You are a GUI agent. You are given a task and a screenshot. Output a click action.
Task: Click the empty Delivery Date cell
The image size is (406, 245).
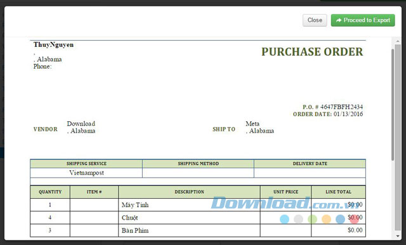[310, 173]
